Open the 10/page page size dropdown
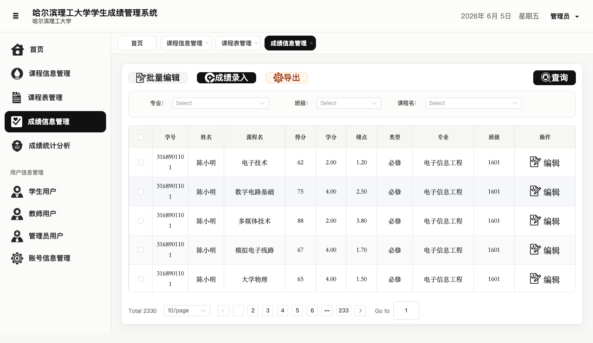Viewport: 593px width, 343px height. click(187, 311)
